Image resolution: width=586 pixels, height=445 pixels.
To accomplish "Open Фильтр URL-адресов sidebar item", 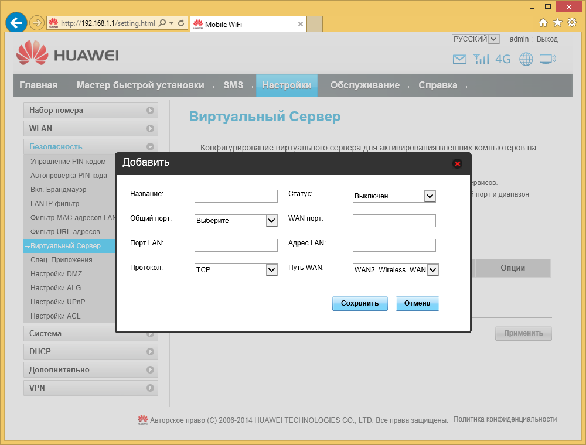I will point(65,231).
